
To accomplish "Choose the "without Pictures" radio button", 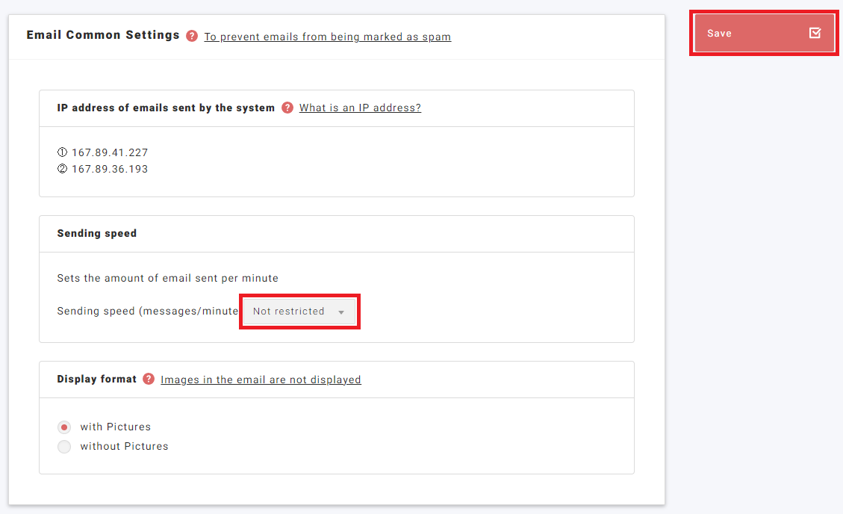I will point(64,447).
